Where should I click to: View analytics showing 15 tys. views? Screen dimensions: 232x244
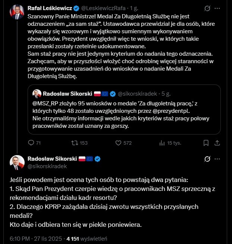coord(162,142)
